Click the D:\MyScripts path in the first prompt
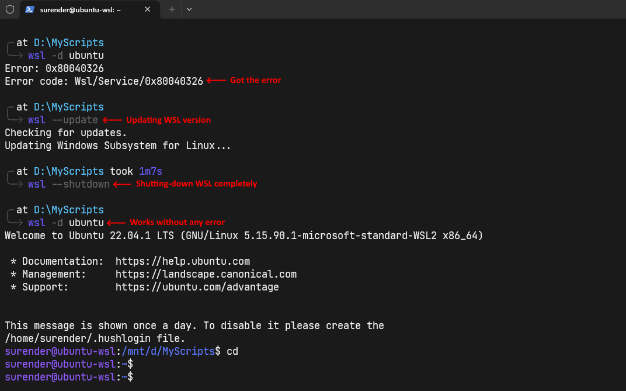 pyautogui.click(x=68, y=42)
